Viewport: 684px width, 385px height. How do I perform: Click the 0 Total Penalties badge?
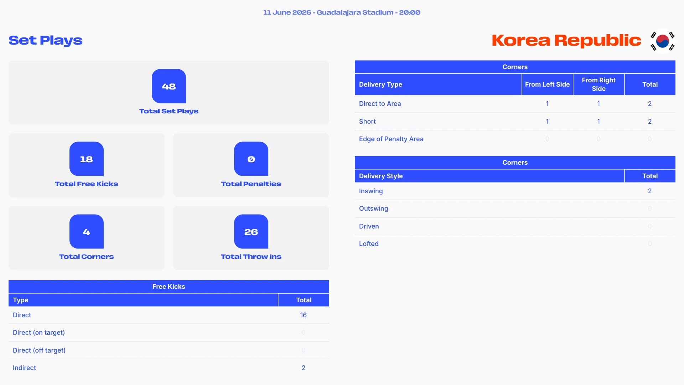(x=251, y=159)
